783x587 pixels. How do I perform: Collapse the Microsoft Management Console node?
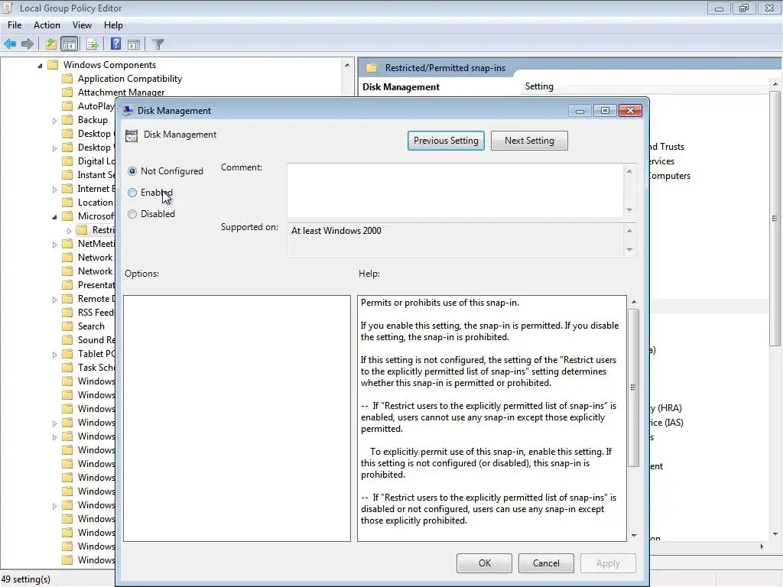54,216
